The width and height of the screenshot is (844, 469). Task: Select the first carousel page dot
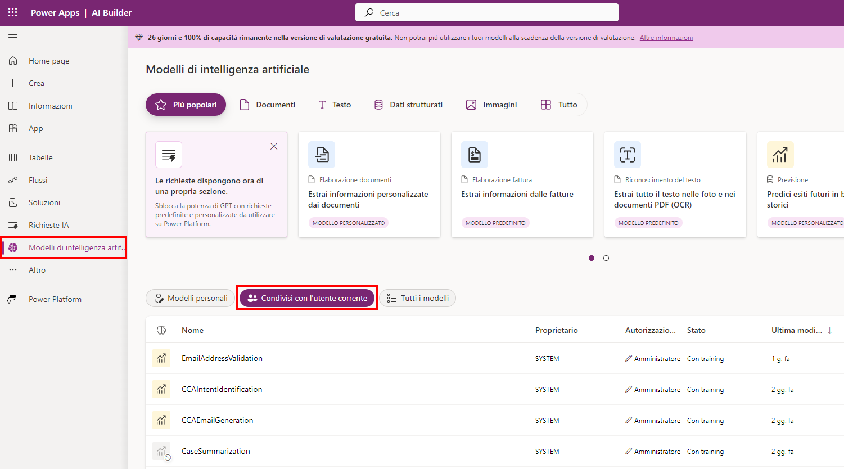tap(592, 258)
